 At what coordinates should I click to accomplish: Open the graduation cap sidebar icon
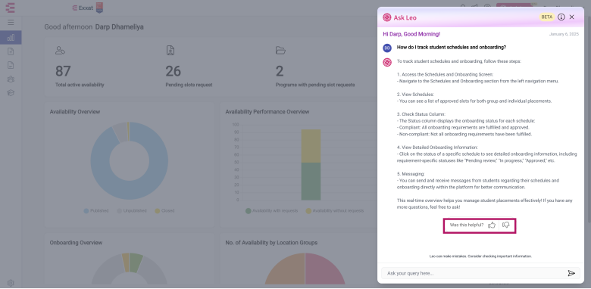tap(11, 93)
